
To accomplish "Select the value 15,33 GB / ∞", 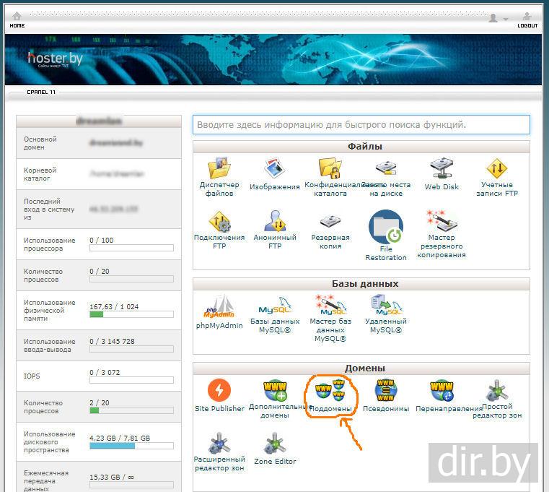I will click(x=112, y=477).
